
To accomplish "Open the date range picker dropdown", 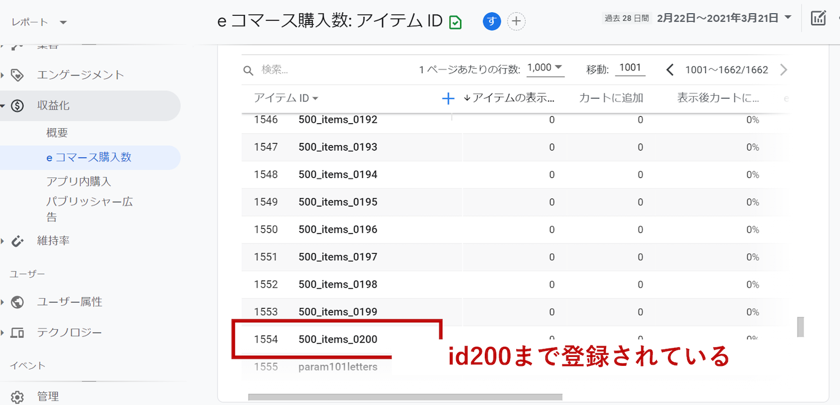I will click(x=724, y=18).
